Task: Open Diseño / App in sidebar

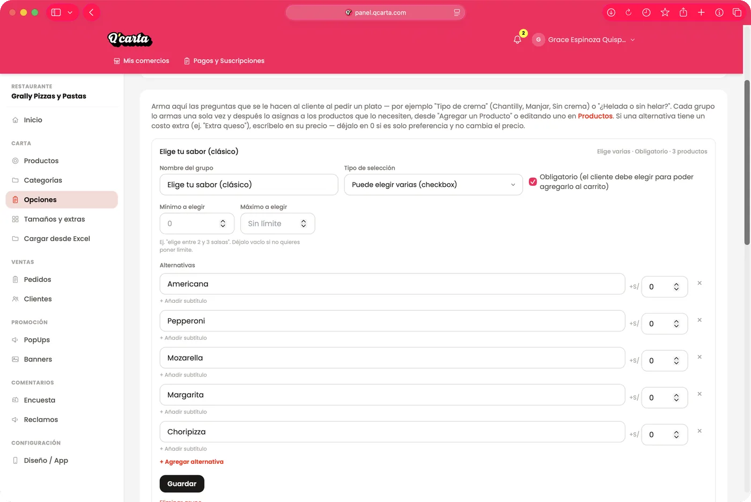Action: (x=62, y=461)
